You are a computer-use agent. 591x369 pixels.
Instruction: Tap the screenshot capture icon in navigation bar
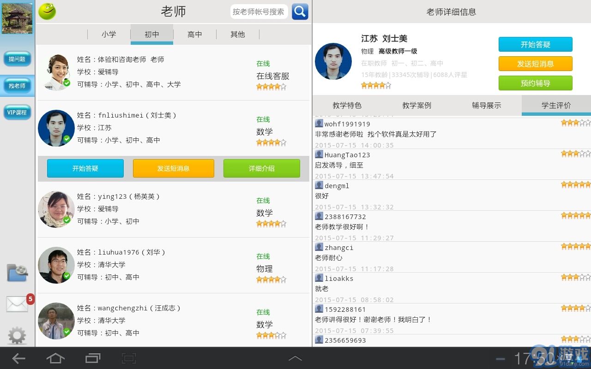tap(129, 358)
